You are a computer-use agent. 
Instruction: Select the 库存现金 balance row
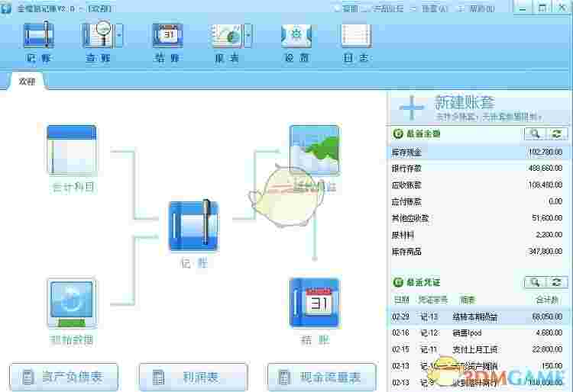pyautogui.click(x=478, y=152)
